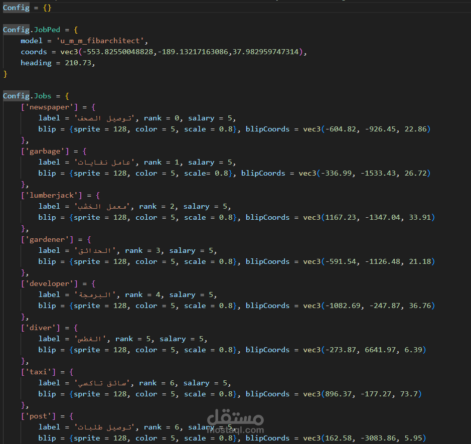Click the ['lumberjack'] table key
471x444 pixels.
click(51, 196)
